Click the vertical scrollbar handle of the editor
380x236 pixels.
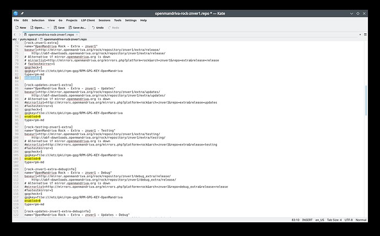[366, 100]
